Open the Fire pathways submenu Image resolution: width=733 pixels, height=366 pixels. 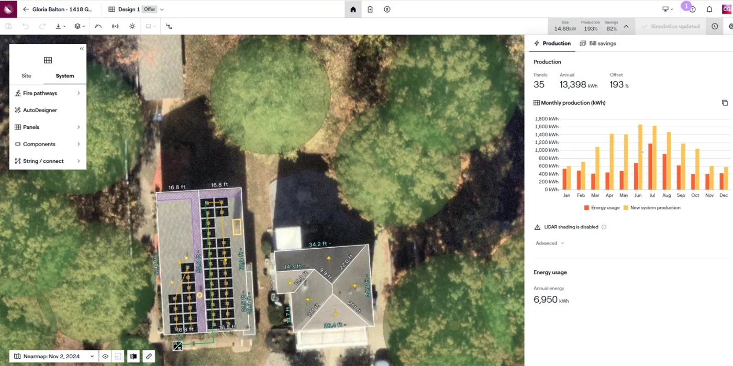coord(48,93)
